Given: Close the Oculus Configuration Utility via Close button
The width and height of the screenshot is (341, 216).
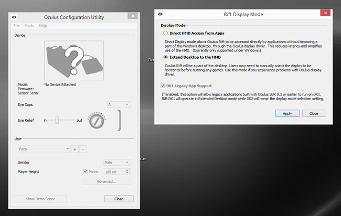Looking at the screenshot, I should click(119, 199).
